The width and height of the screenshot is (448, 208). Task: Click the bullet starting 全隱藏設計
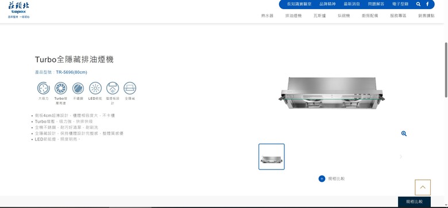pyautogui.click(x=79, y=134)
